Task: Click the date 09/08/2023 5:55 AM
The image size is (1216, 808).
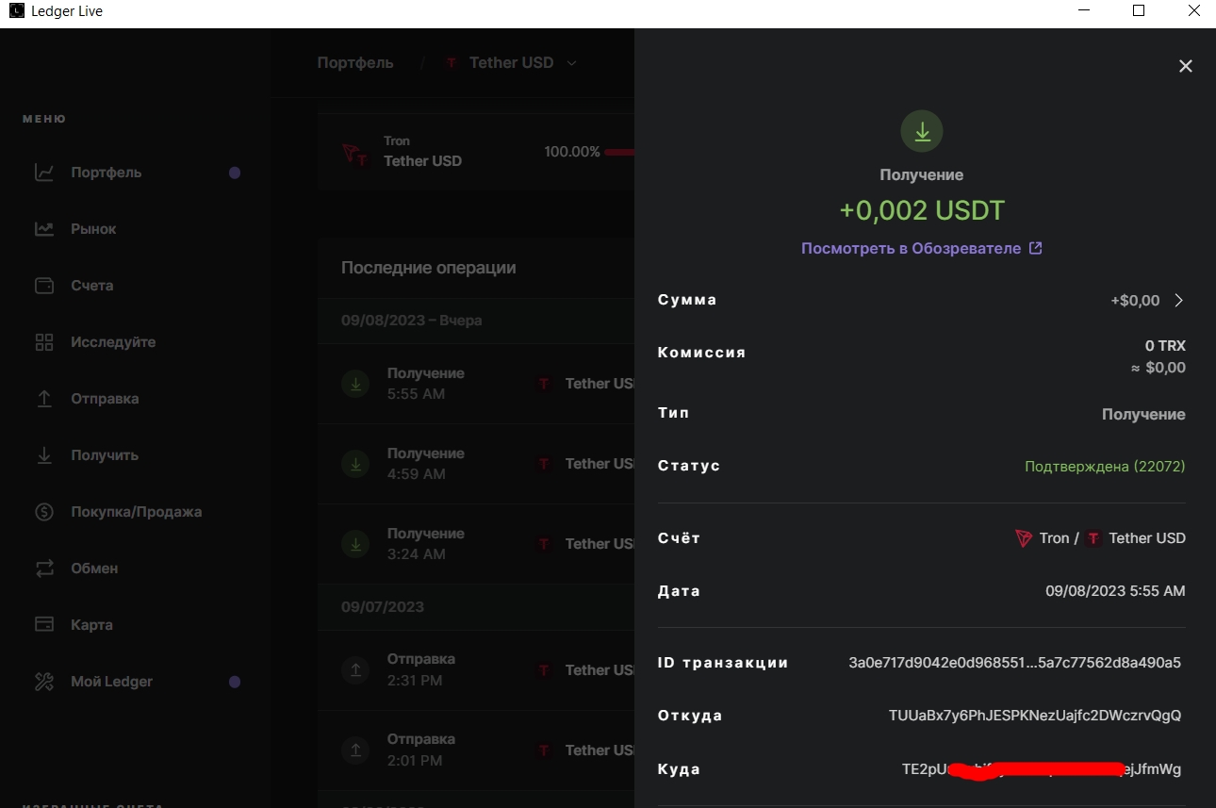Action: (x=1115, y=591)
